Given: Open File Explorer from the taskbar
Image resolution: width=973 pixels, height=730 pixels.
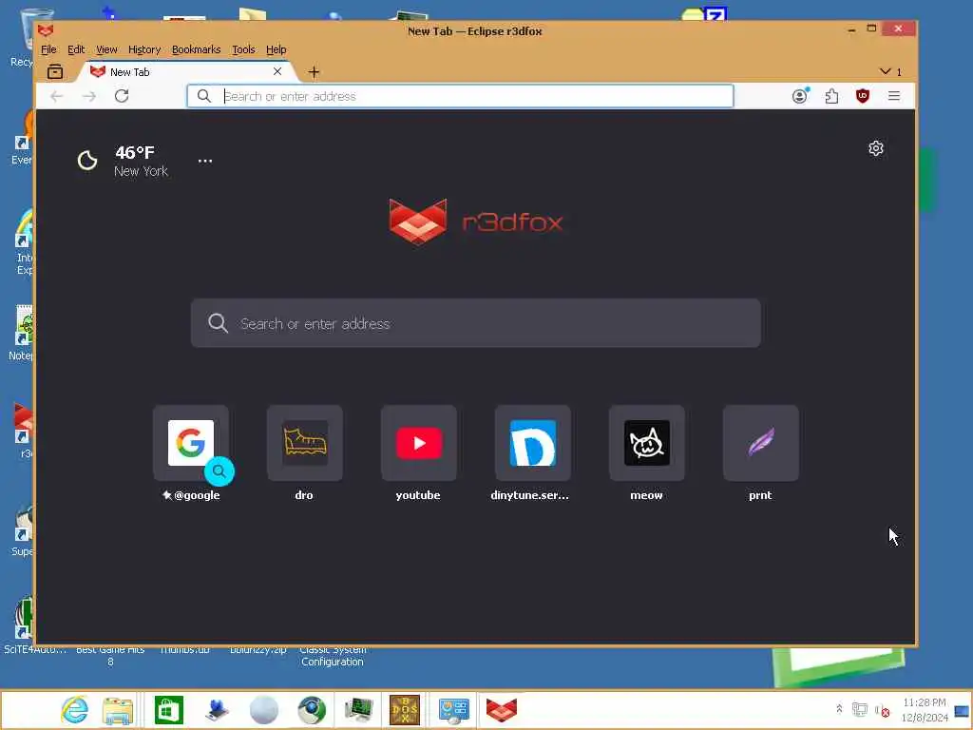Looking at the screenshot, I should [x=118, y=710].
